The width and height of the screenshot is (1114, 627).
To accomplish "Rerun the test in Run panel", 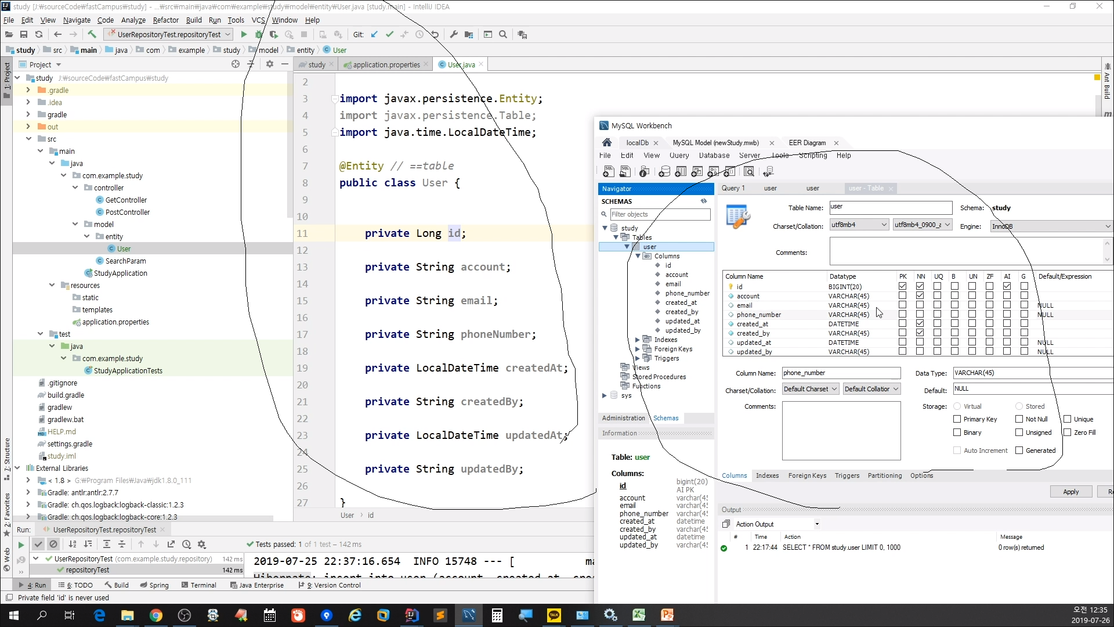I will click(x=21, y=545).
